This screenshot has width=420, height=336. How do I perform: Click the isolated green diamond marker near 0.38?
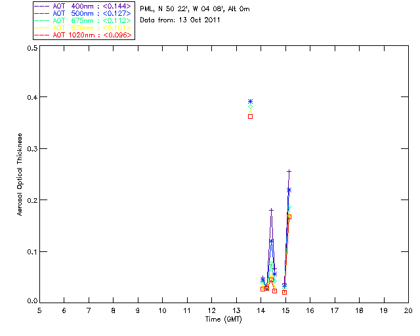point(250,107)
